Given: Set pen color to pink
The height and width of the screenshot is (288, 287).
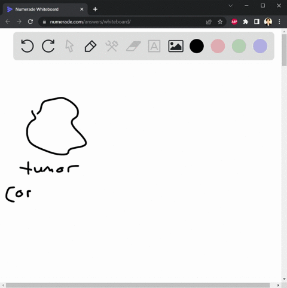Looking at the screenshot, I should 218,46.
